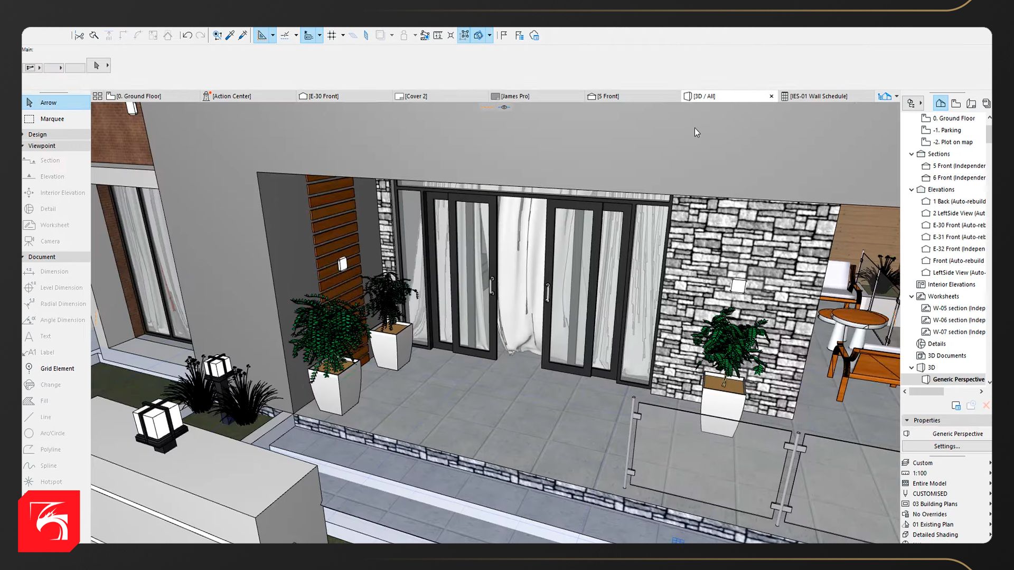Open the Entire Model structure display option

click(946, 483)
